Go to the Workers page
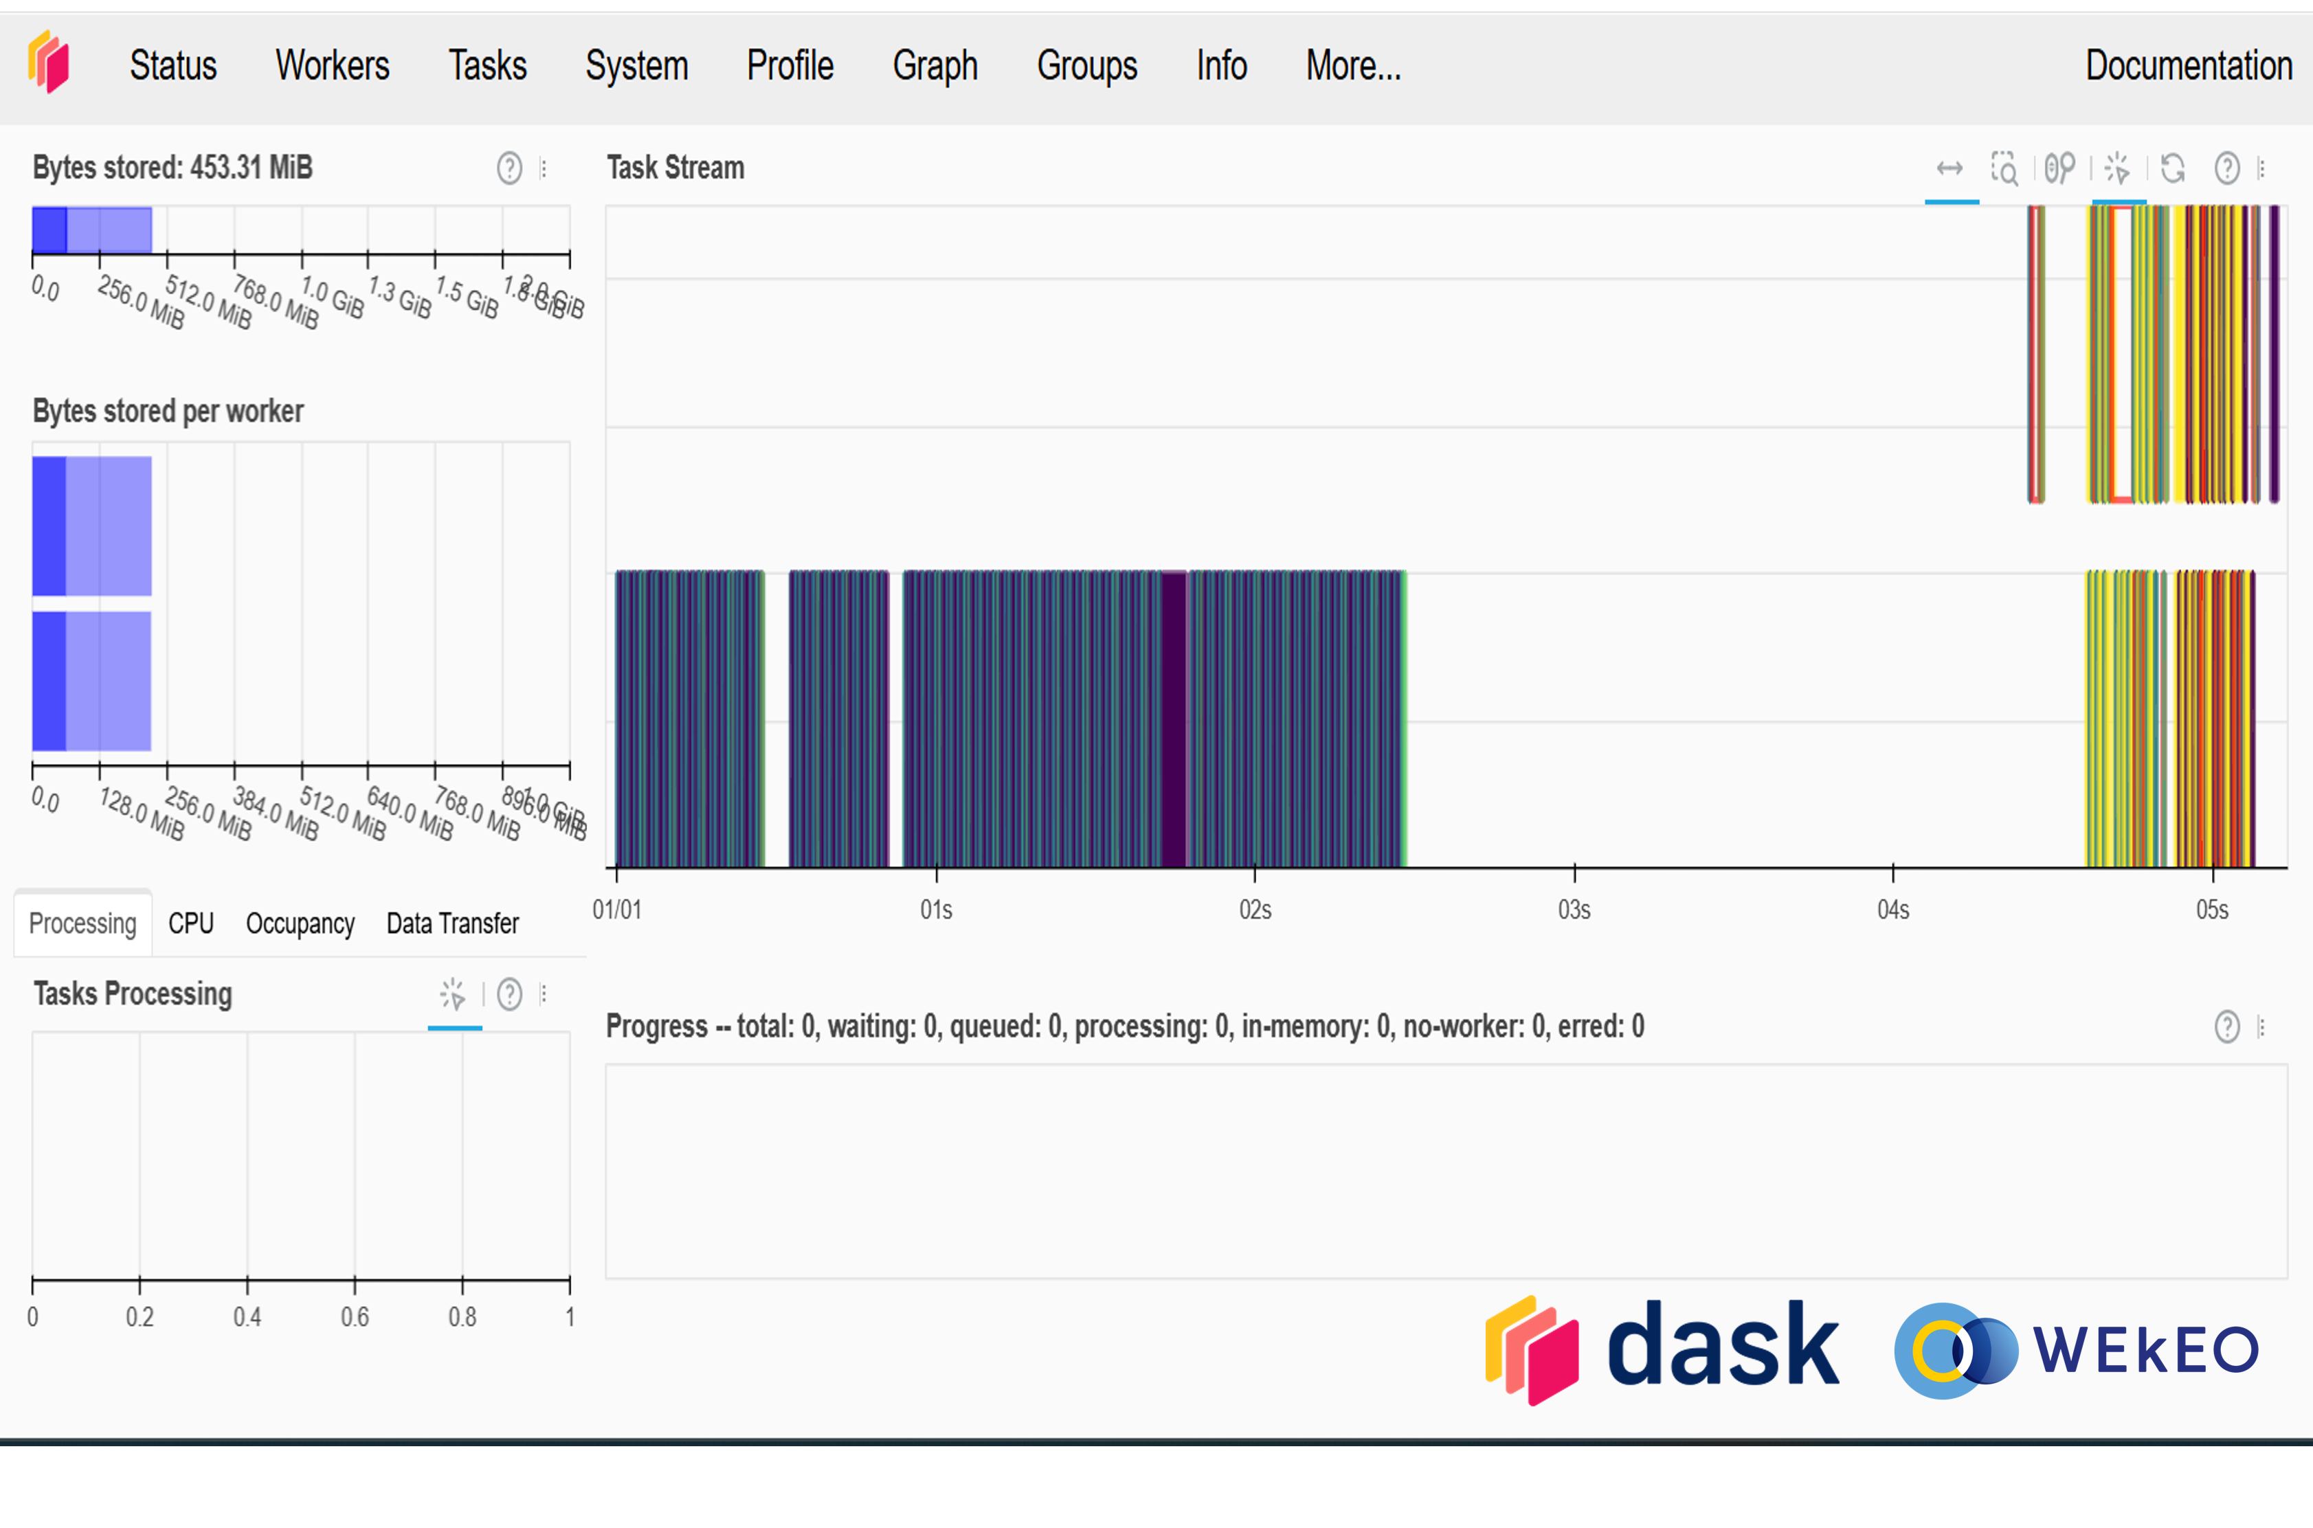2313x1528 pixels. point(331,66)
